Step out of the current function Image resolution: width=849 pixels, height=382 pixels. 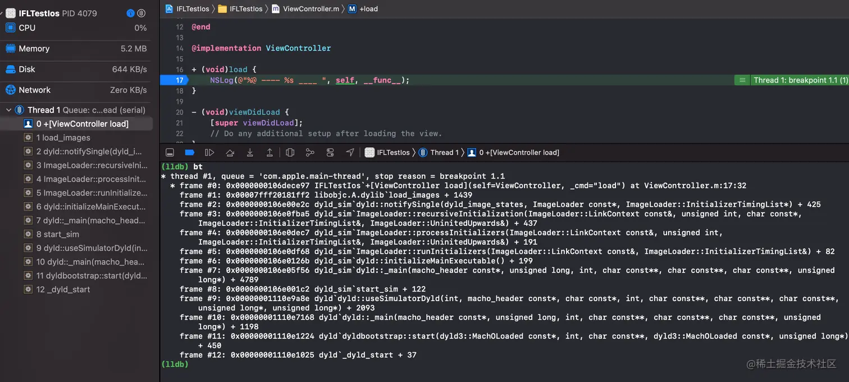(x=270, y=152)
